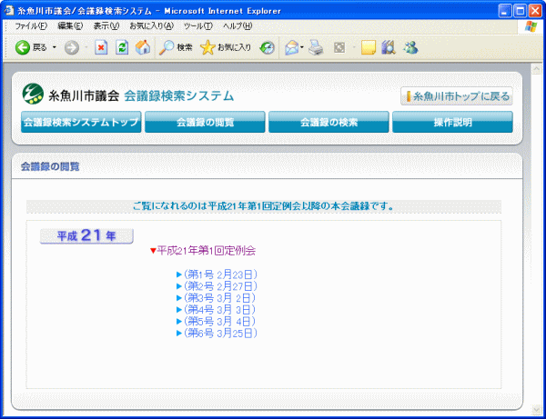This screenshot has height=419, width=546.
Task: Open the 会議録の閲覧 tab
Action: coord(205,122)
